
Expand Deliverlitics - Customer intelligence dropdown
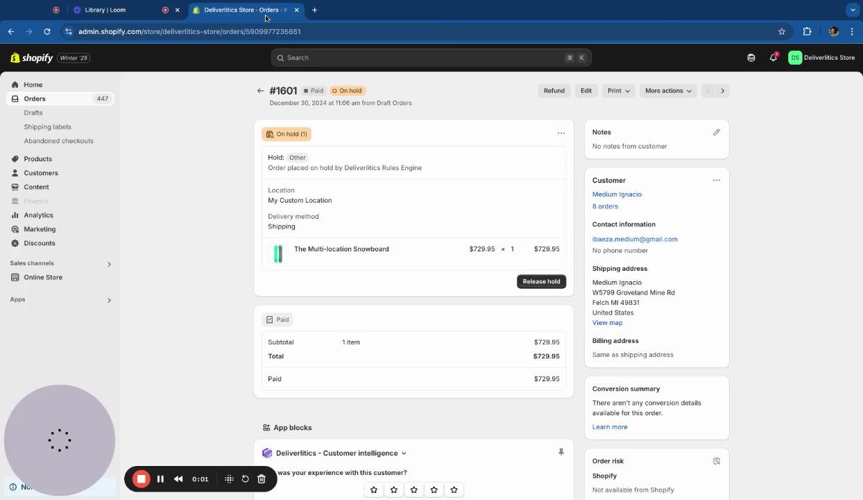[x=341, y=453]
